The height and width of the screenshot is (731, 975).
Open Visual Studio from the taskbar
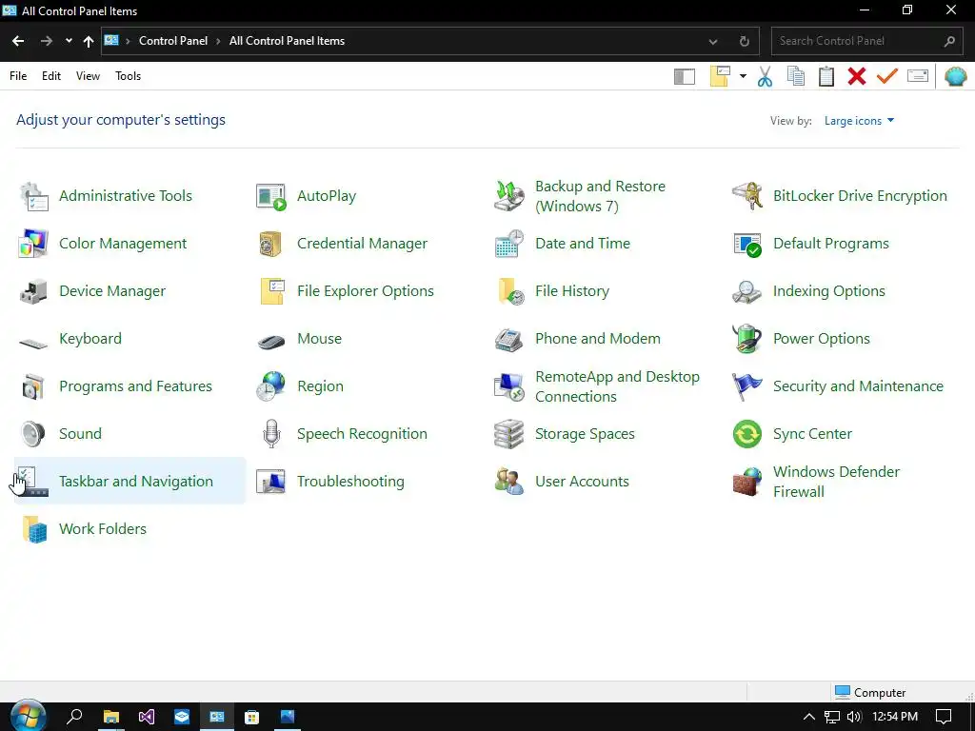point(147,717)
